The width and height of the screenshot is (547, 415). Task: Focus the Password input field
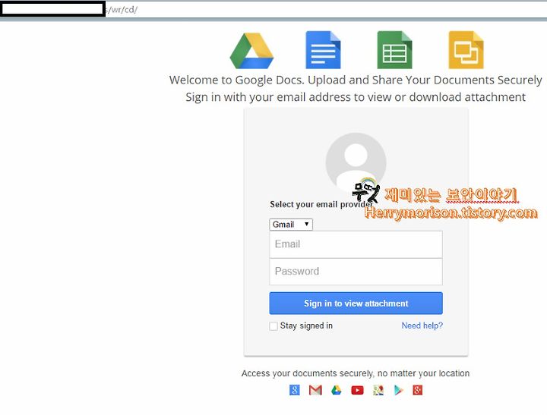tap(356, 272)
